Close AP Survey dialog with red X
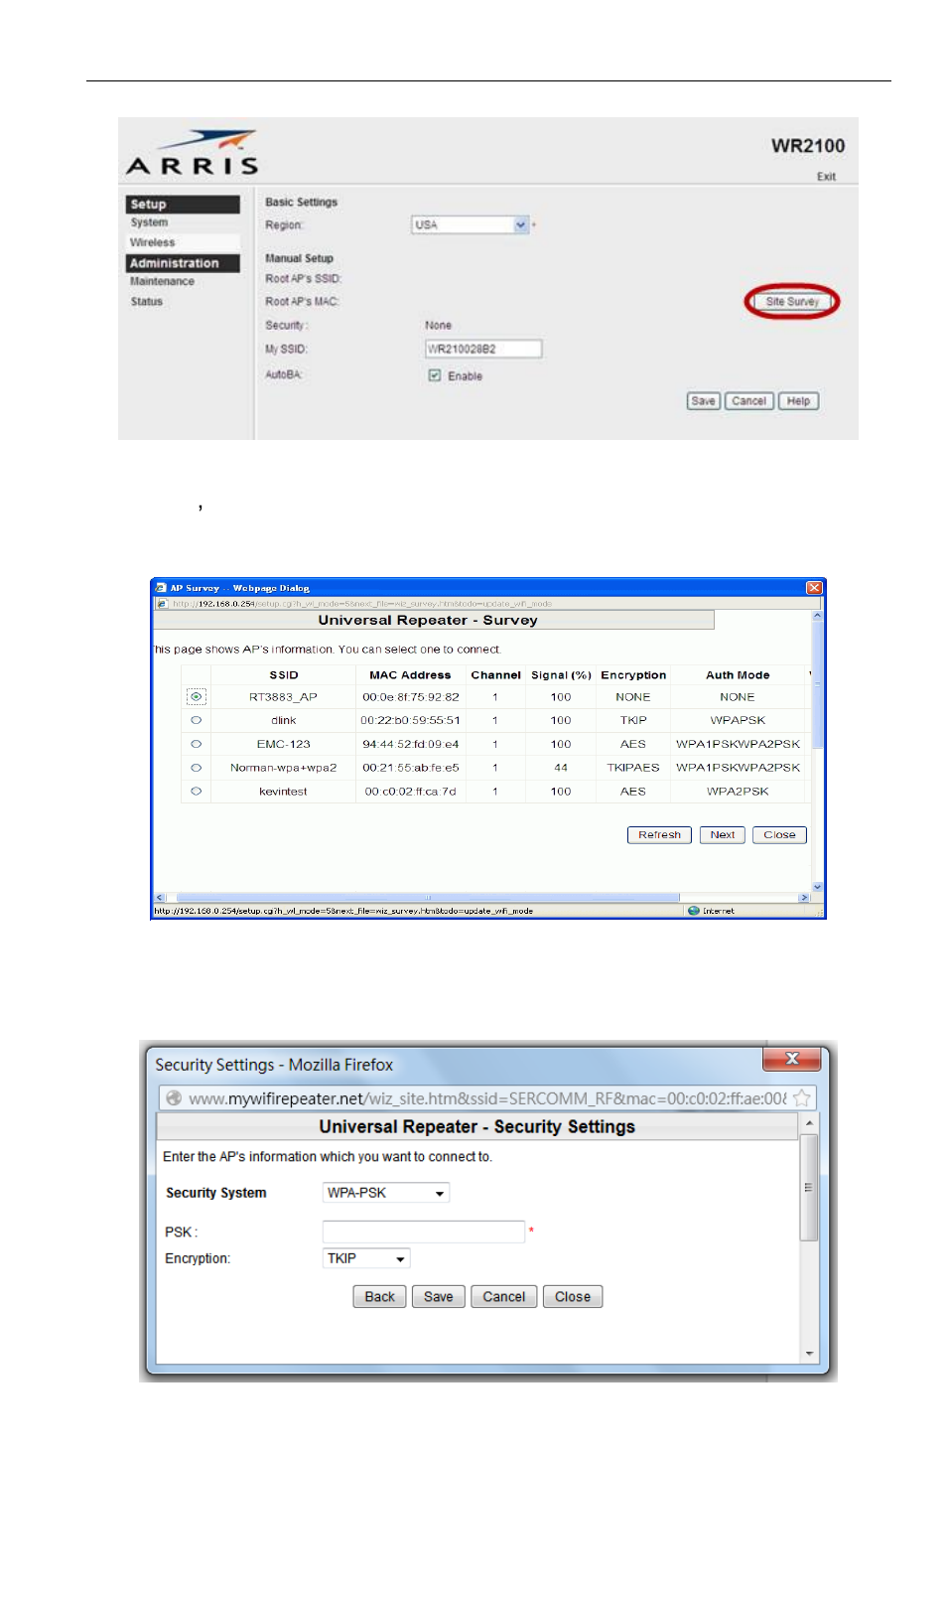Screen dimensions: 947x1599 [814, 588]
